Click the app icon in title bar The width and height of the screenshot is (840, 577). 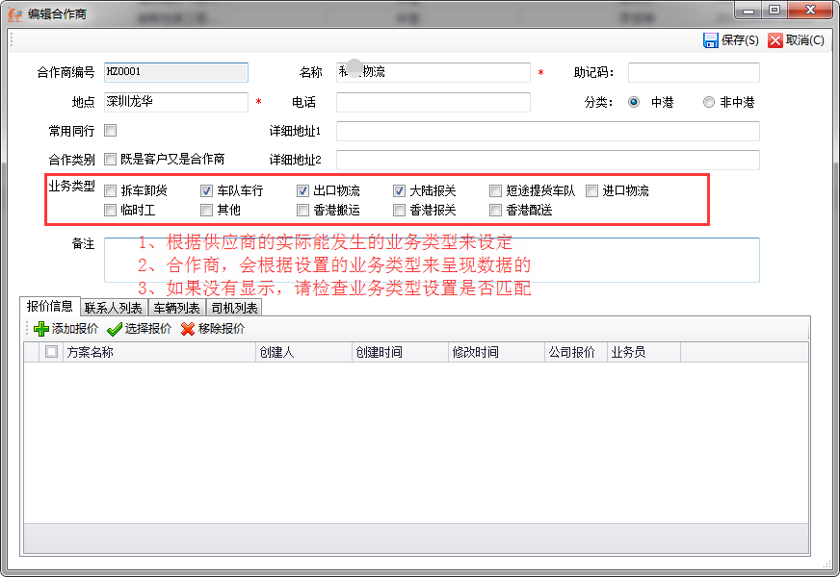15,13
